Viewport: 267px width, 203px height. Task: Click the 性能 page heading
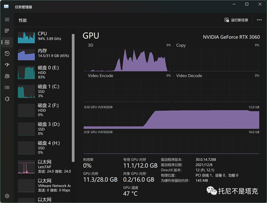pos(23,20)
